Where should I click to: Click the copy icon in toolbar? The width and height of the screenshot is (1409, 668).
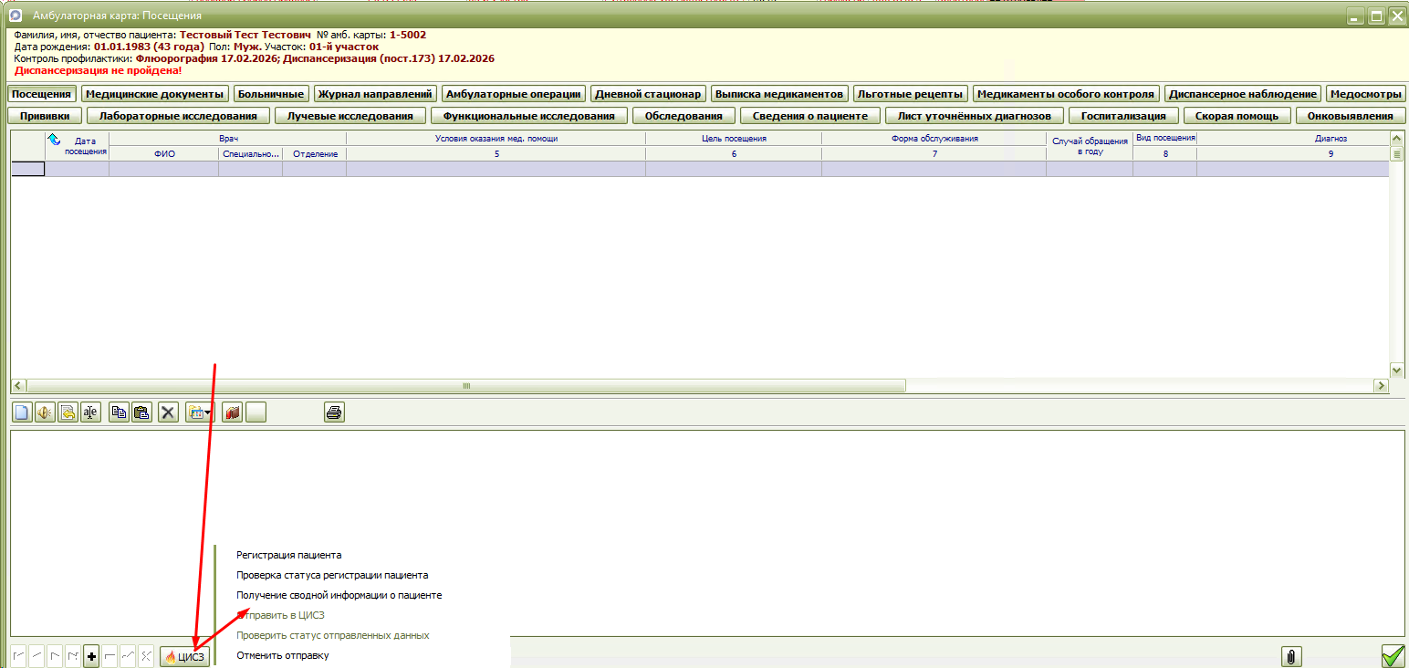click(119, 412)
